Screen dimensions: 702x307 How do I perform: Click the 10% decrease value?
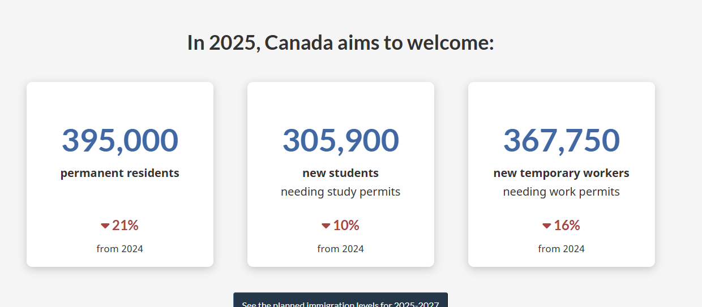pyautogui.click(x=346, y=226)
